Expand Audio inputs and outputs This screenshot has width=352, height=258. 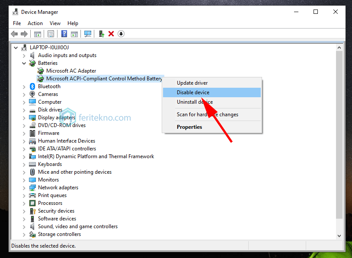[24, 55]
